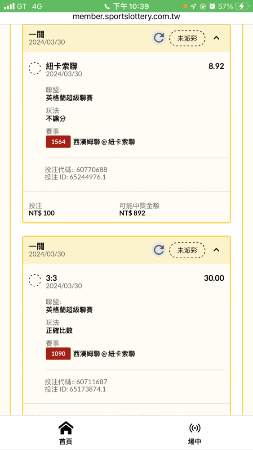The image size is (253, 450).
Task: Tap 未派彩 status on first bet
Action: 187,38
